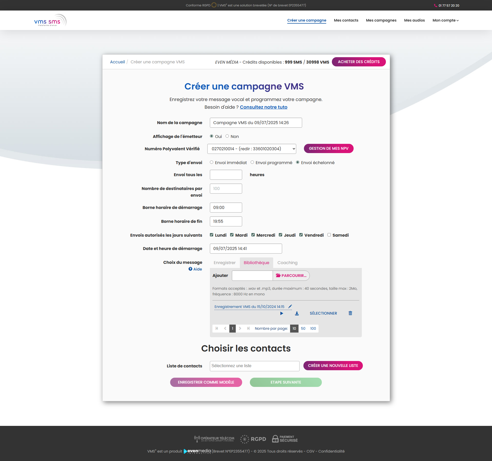
Task: Open the Liste de contacts selector
Action: 254,366
